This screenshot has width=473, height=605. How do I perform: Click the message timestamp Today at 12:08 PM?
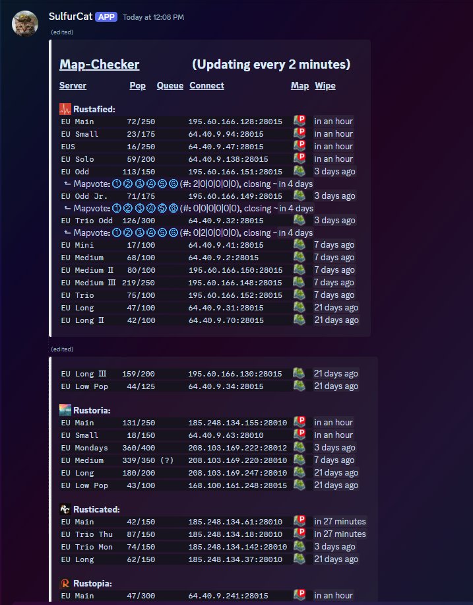pyautogui.click(x=154, y=17)
